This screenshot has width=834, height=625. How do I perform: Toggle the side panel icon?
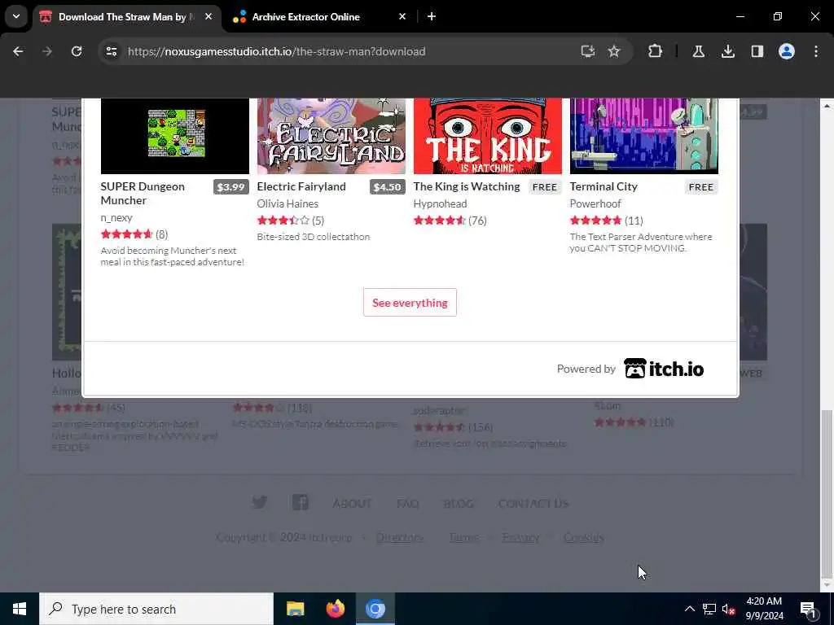coord(757,51)
